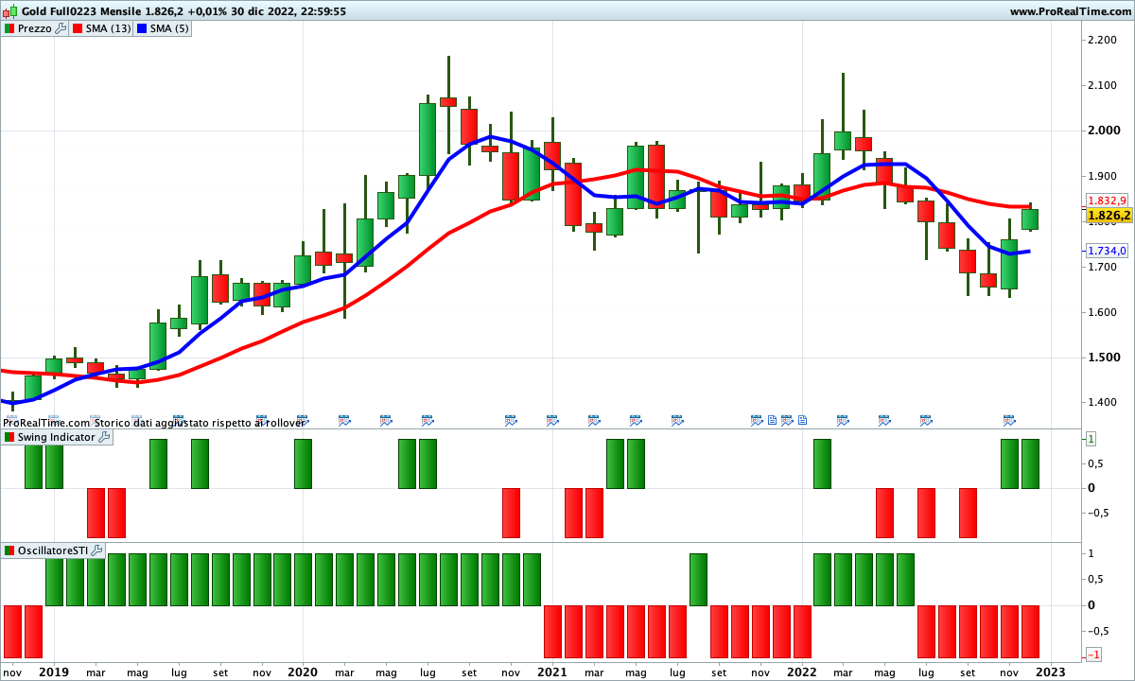This screenshot has width=1135, height=681.
Task: Click the 2020 label on time axis
Action: (303, 672)
